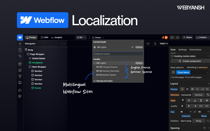
Task: Open the Add elements panel
Action: tap(20, 44)
